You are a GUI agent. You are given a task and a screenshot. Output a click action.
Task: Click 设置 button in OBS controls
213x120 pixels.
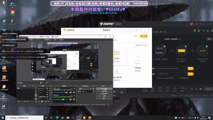click(104, 96)
